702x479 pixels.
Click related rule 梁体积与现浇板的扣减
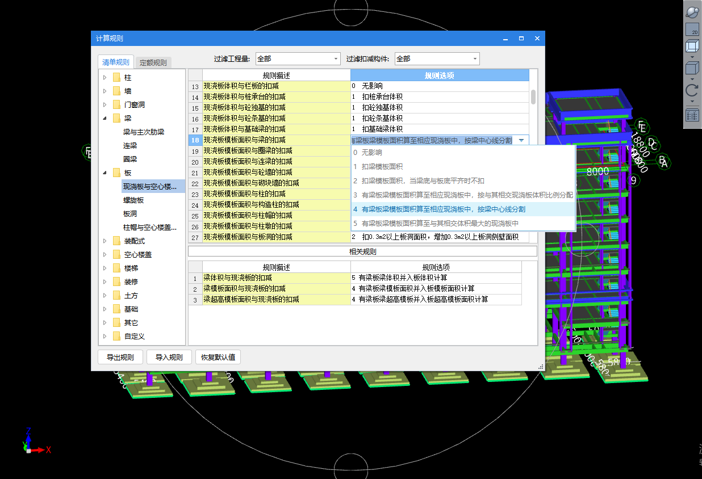click(x=277, y=278)
